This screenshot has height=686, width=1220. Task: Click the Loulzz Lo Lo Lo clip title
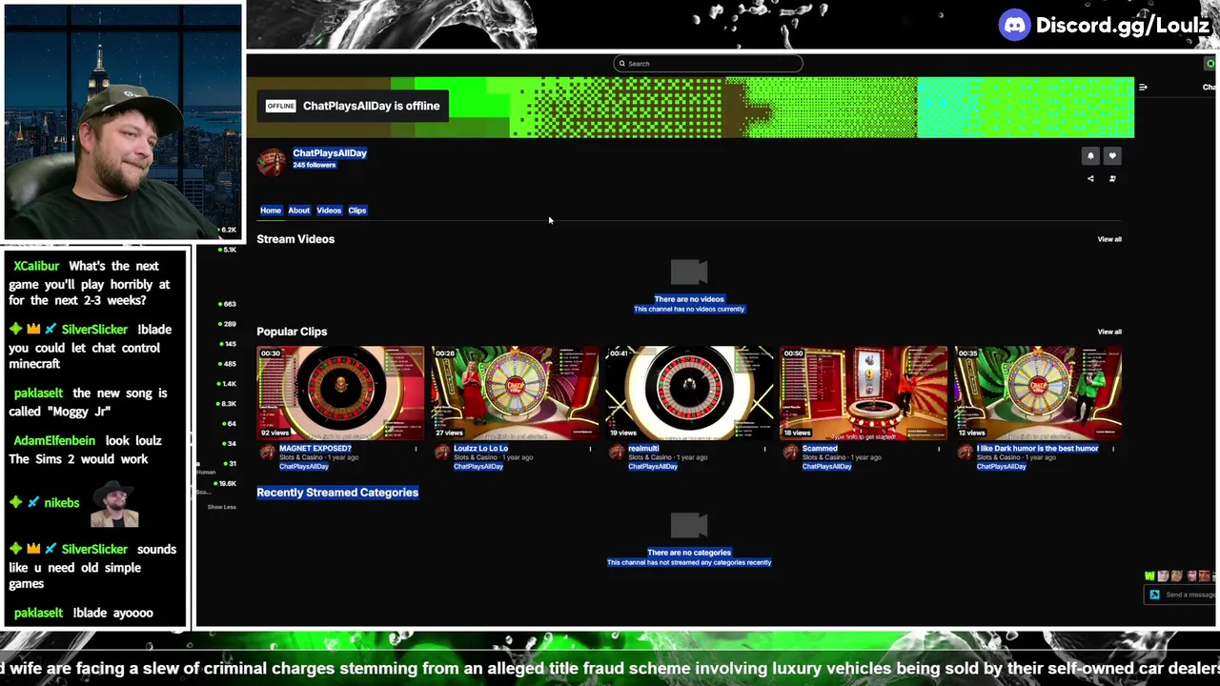(x=481, y=448)
